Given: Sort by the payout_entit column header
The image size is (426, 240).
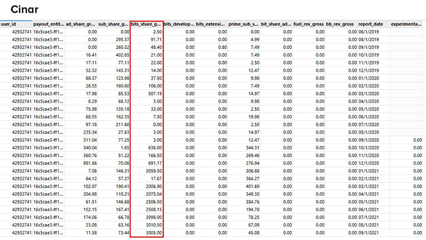Looking at the screenshot, I should point(49,25).
